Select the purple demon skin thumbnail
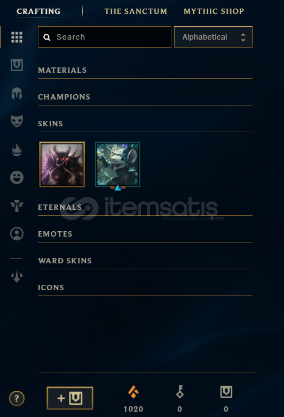The width and height of the screenshot is (284, 417). pyautogui.click(x=62, y=164)
